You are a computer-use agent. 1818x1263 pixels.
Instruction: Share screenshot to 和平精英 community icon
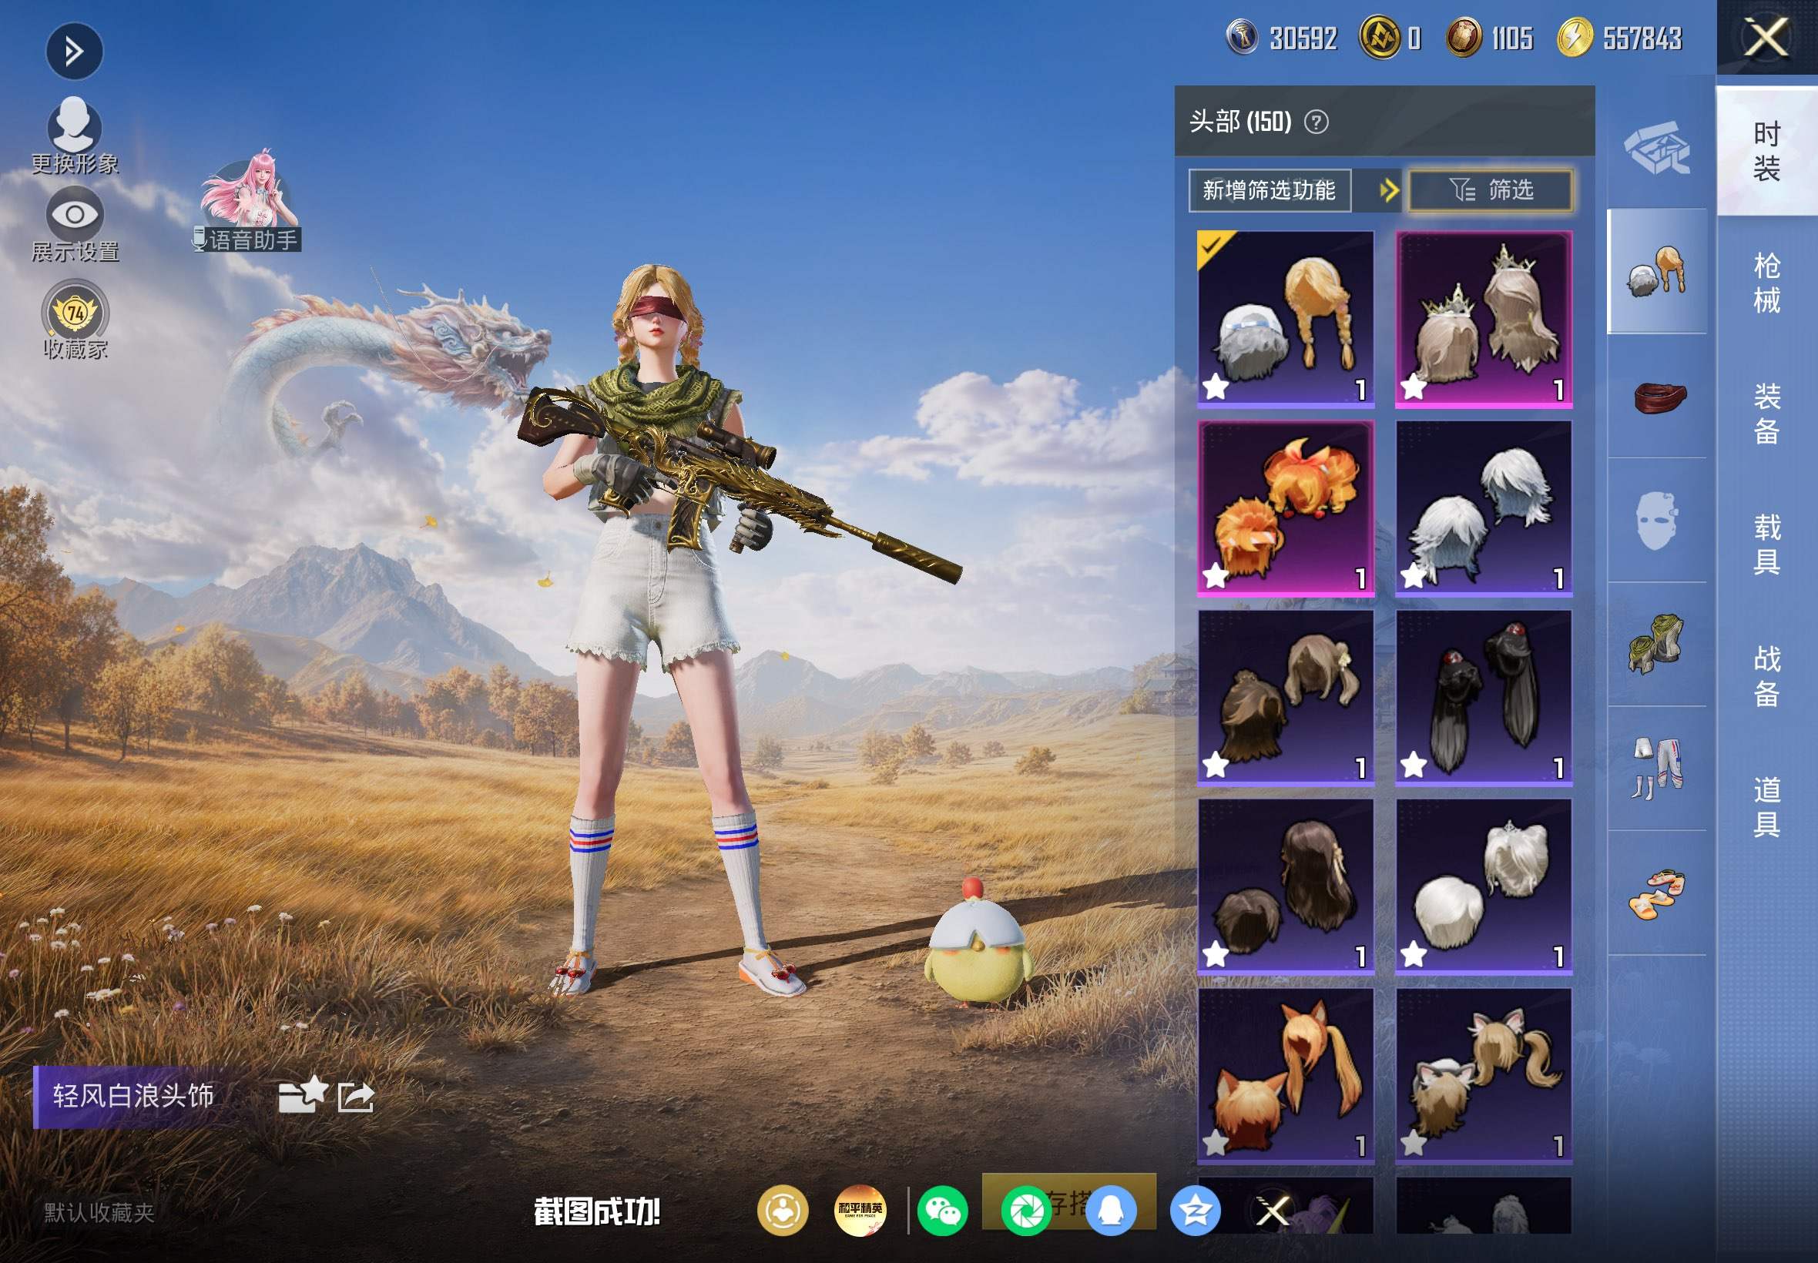(860, 1211)
